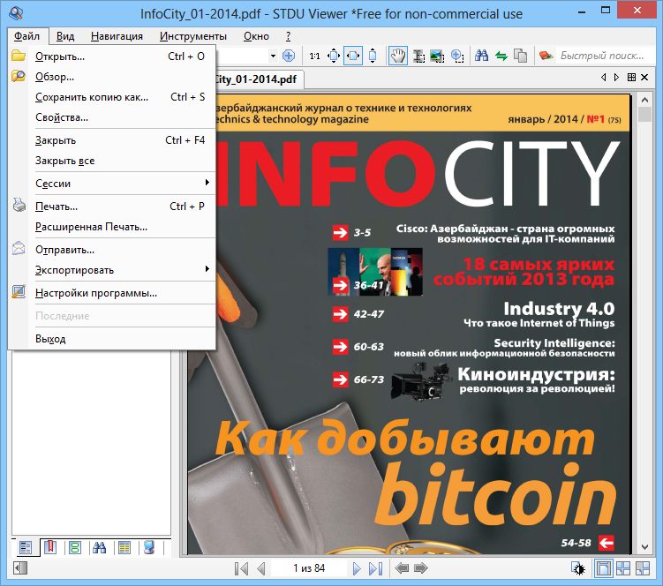Activate the hand pan tool
This screenshot has width=663, height=586.
coord(397,56)
